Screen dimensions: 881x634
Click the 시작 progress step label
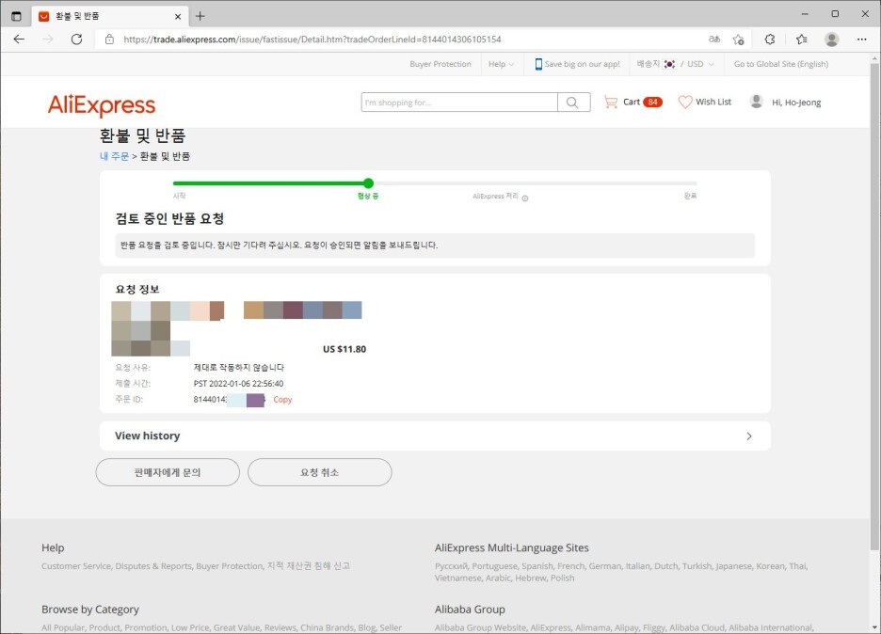coord(179,196)
